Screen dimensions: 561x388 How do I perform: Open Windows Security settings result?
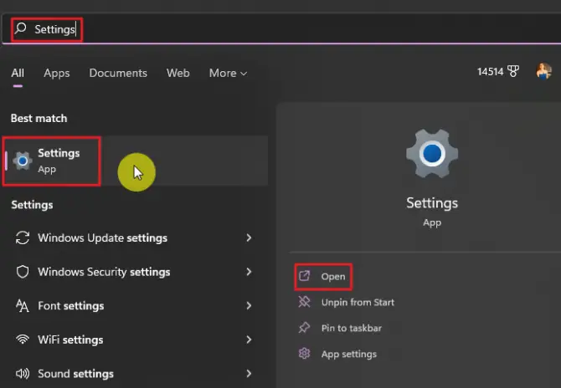click(x=135, y=272)
